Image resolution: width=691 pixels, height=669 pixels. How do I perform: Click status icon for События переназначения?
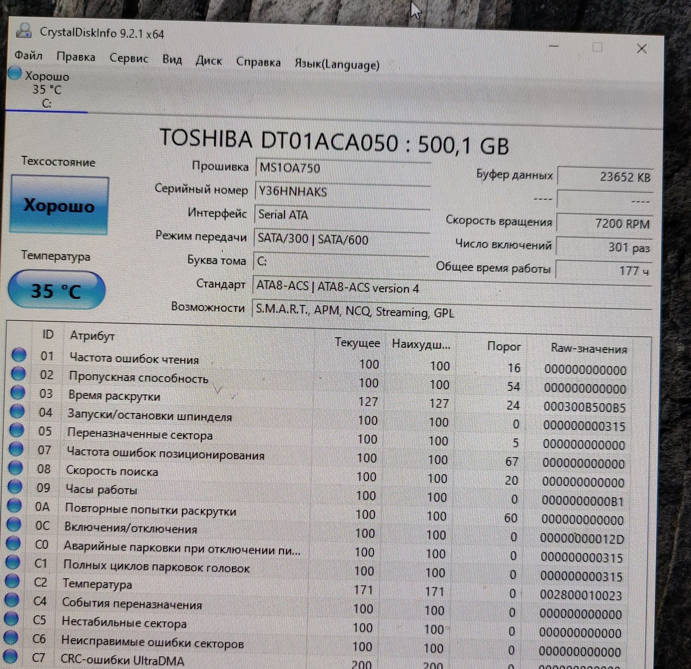pos(12,600)
